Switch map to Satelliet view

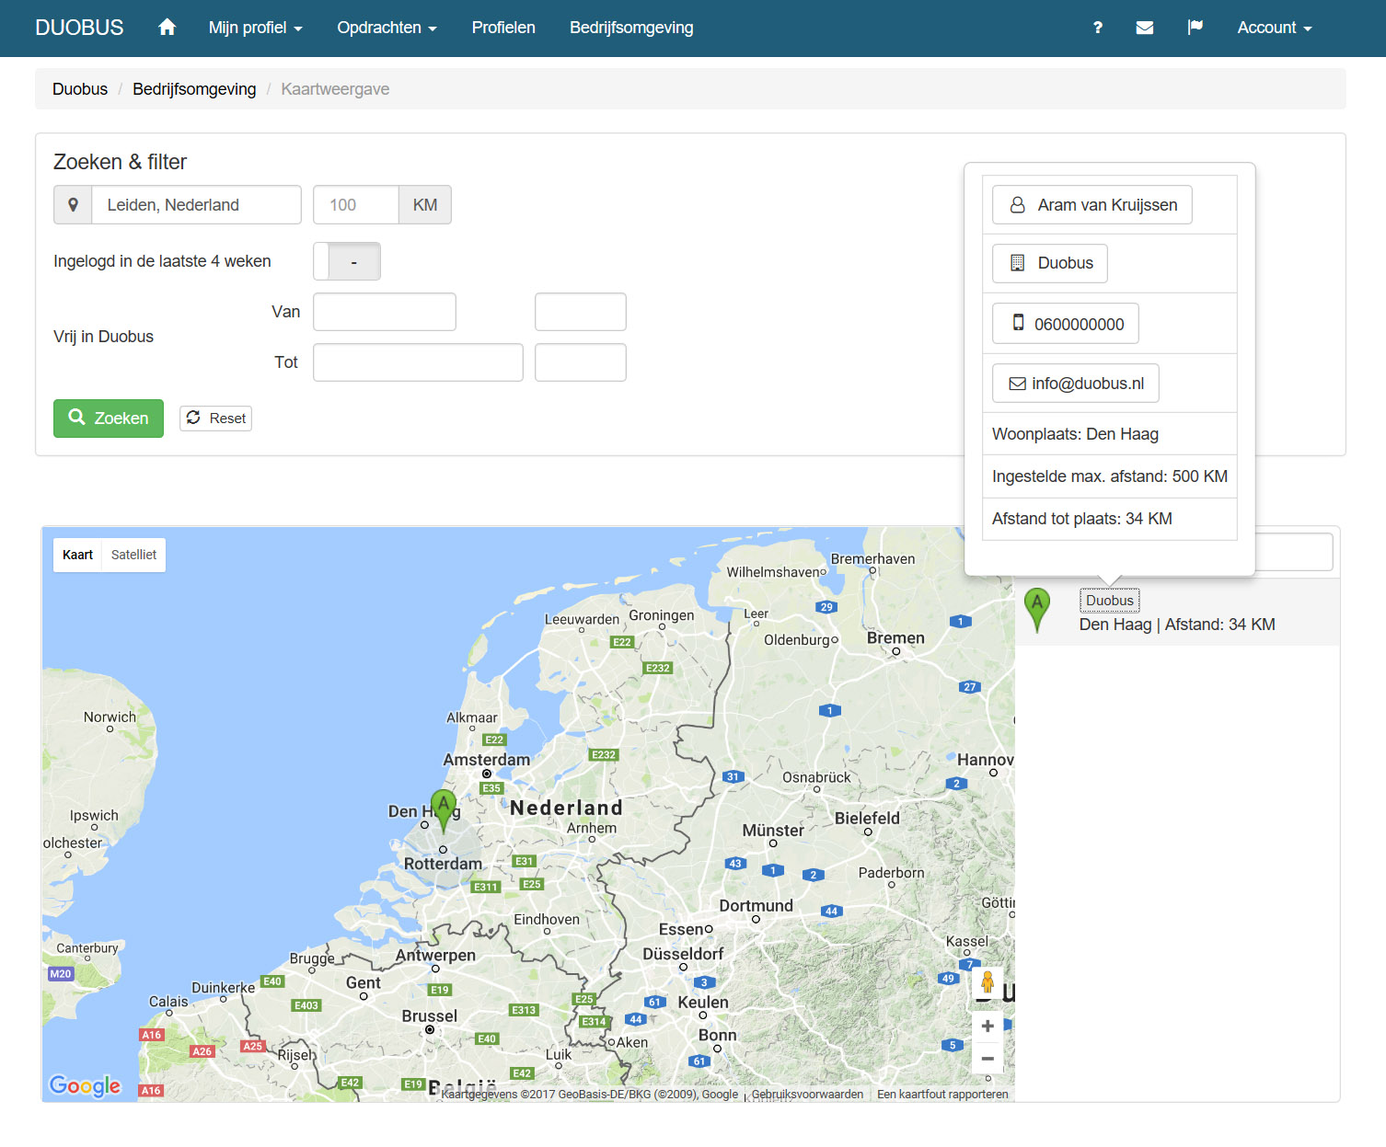tap(133, 555)
